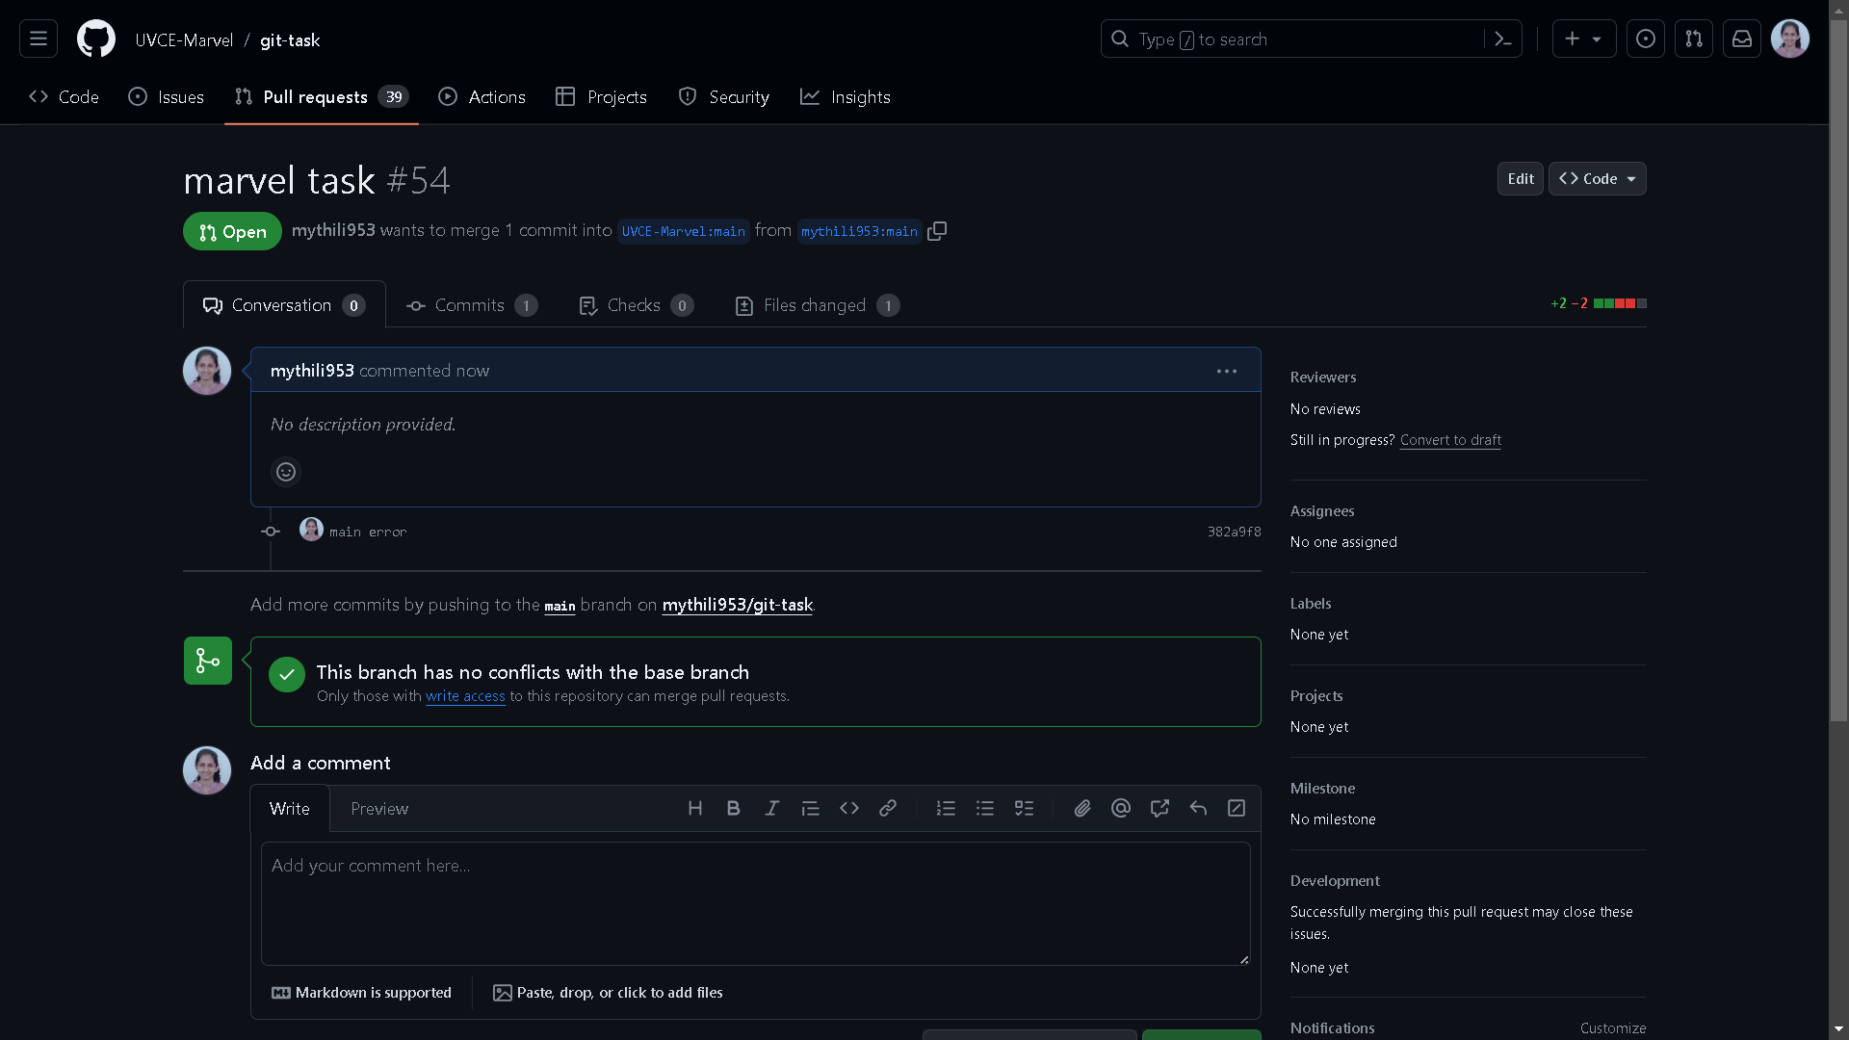
Task: Open the Pull requests tab
Action: tap(322, 97)
